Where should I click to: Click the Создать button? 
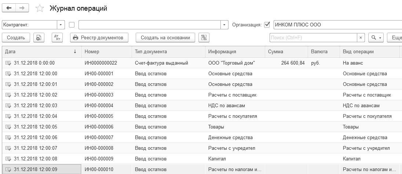pos(16,37)
